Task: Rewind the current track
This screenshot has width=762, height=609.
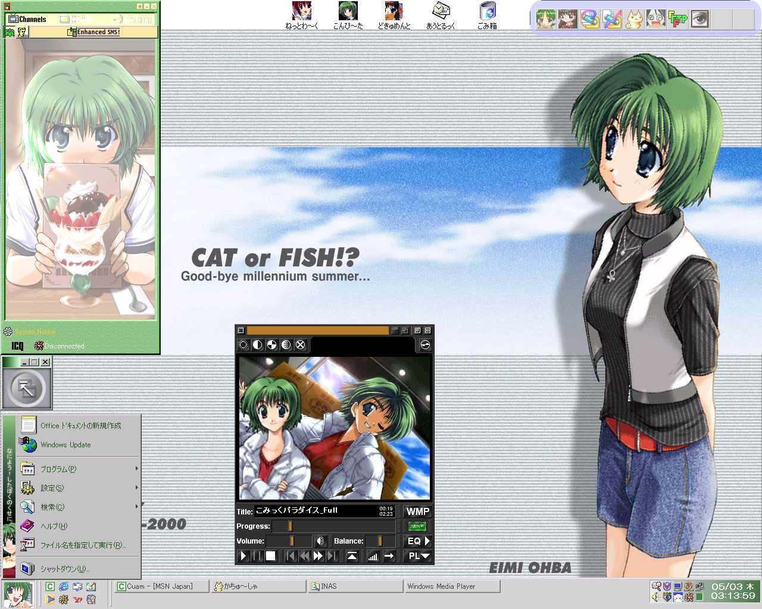Action: pyautogui.click(x=304, y=556)
